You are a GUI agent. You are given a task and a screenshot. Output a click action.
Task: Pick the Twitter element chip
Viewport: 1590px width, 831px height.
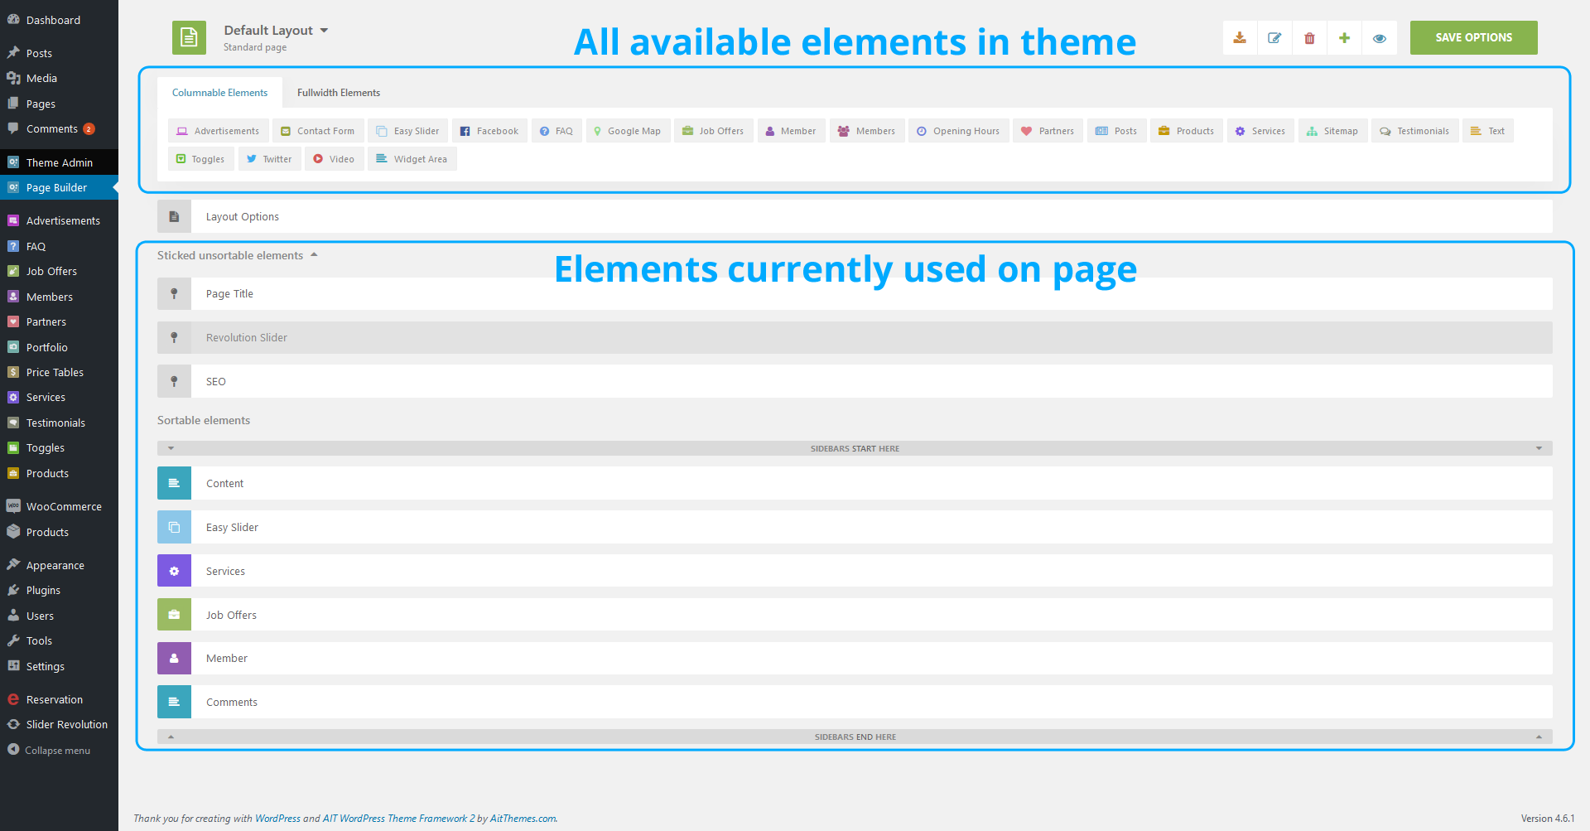269,159
